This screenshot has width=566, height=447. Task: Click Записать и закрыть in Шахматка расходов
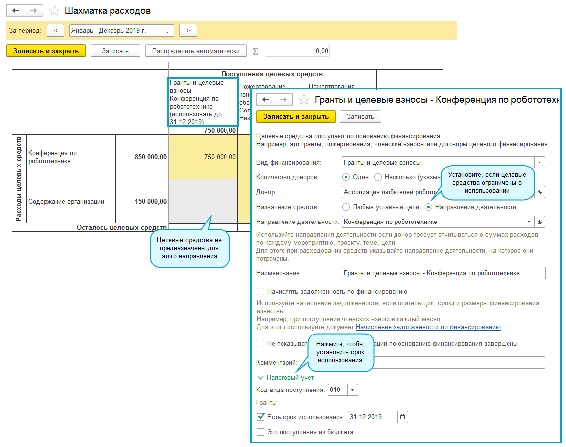46,51
